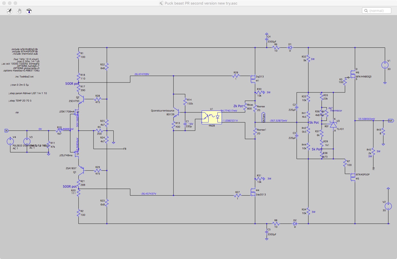
Task: Click the 2k Pot annotation
Action: (238, 106)
